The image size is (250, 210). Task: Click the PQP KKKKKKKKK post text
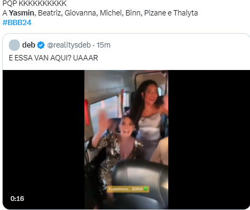[x=35, y=3]
